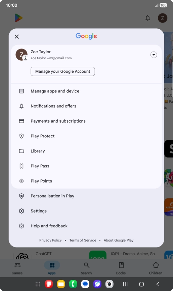Tap the Google Play logo in header

pos(18,18)
